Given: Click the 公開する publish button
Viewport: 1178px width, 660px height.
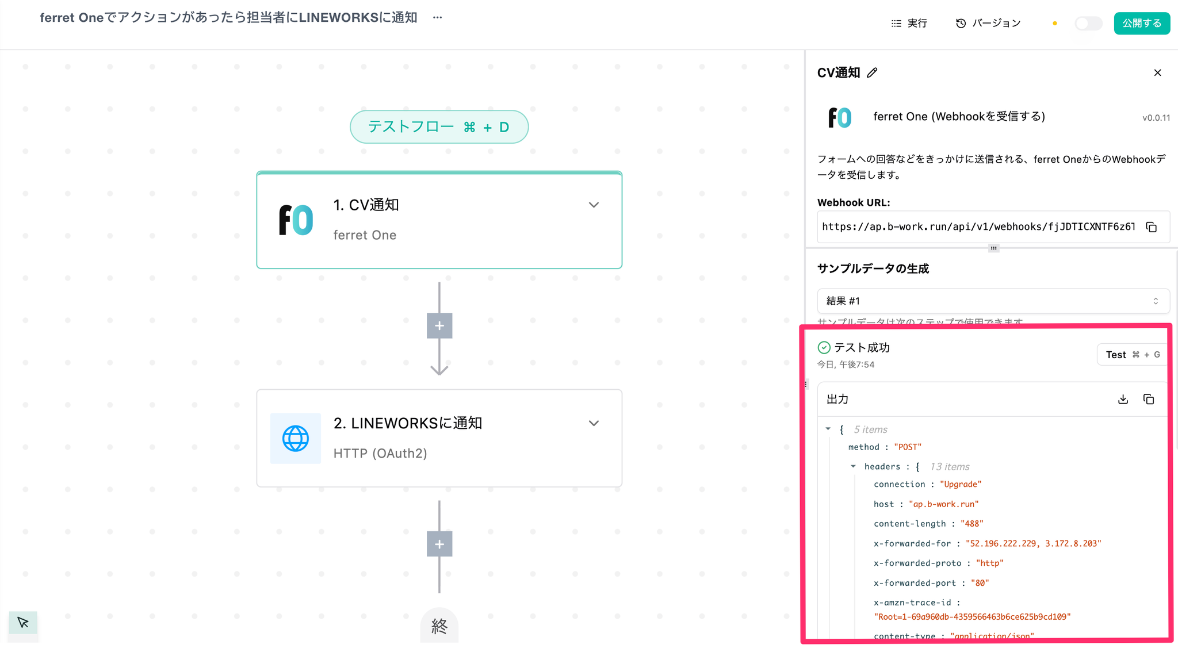Looking at the screenshot, I should point(1141,24).
